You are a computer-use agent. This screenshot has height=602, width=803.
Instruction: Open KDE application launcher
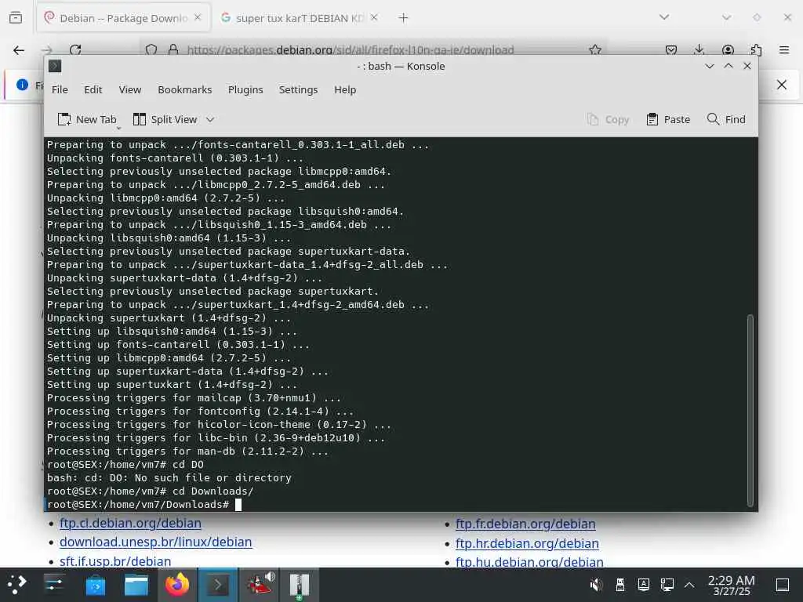(x=17, y=585)
